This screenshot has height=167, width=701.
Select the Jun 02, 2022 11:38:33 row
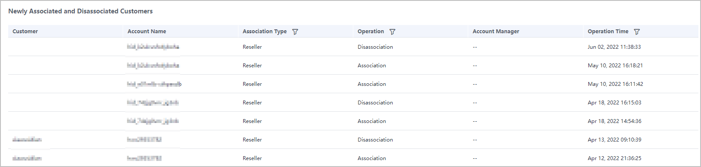pyautogui.click(x=353, y=47)
